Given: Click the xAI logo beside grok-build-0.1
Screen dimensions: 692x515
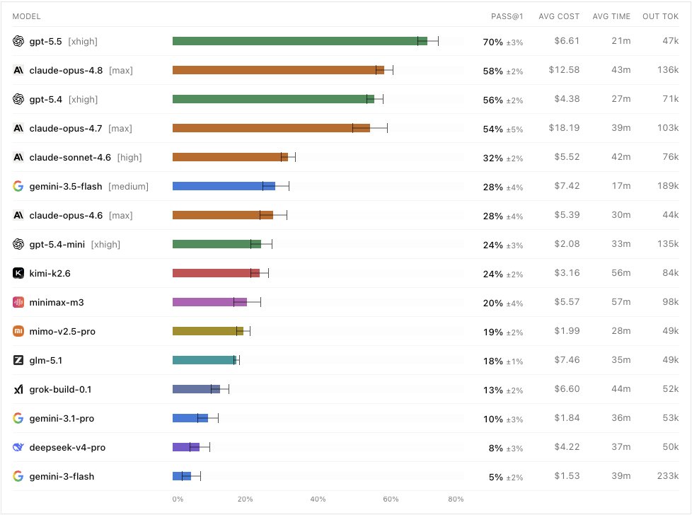Looking at the screenshot, I should pos(18,389).
